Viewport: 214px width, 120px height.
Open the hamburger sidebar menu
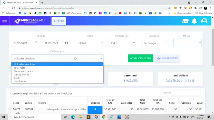coord(5,21)
